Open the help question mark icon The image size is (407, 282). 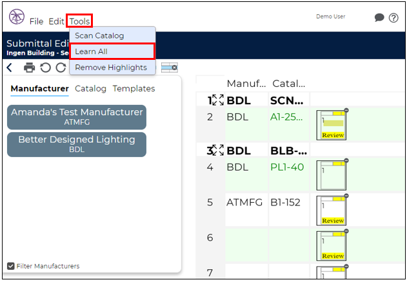pyautogui.click(x=393, y=17)
